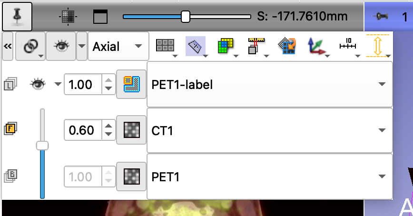The width and height of the screenshot is (413, 216).
Task: Click the maximize view window icon
Action: click(x=100, y=17)
